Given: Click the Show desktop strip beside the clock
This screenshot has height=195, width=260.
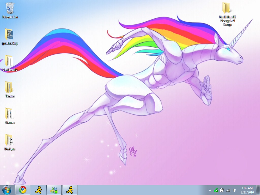Looking at the screenshot, I should [258, 190].
